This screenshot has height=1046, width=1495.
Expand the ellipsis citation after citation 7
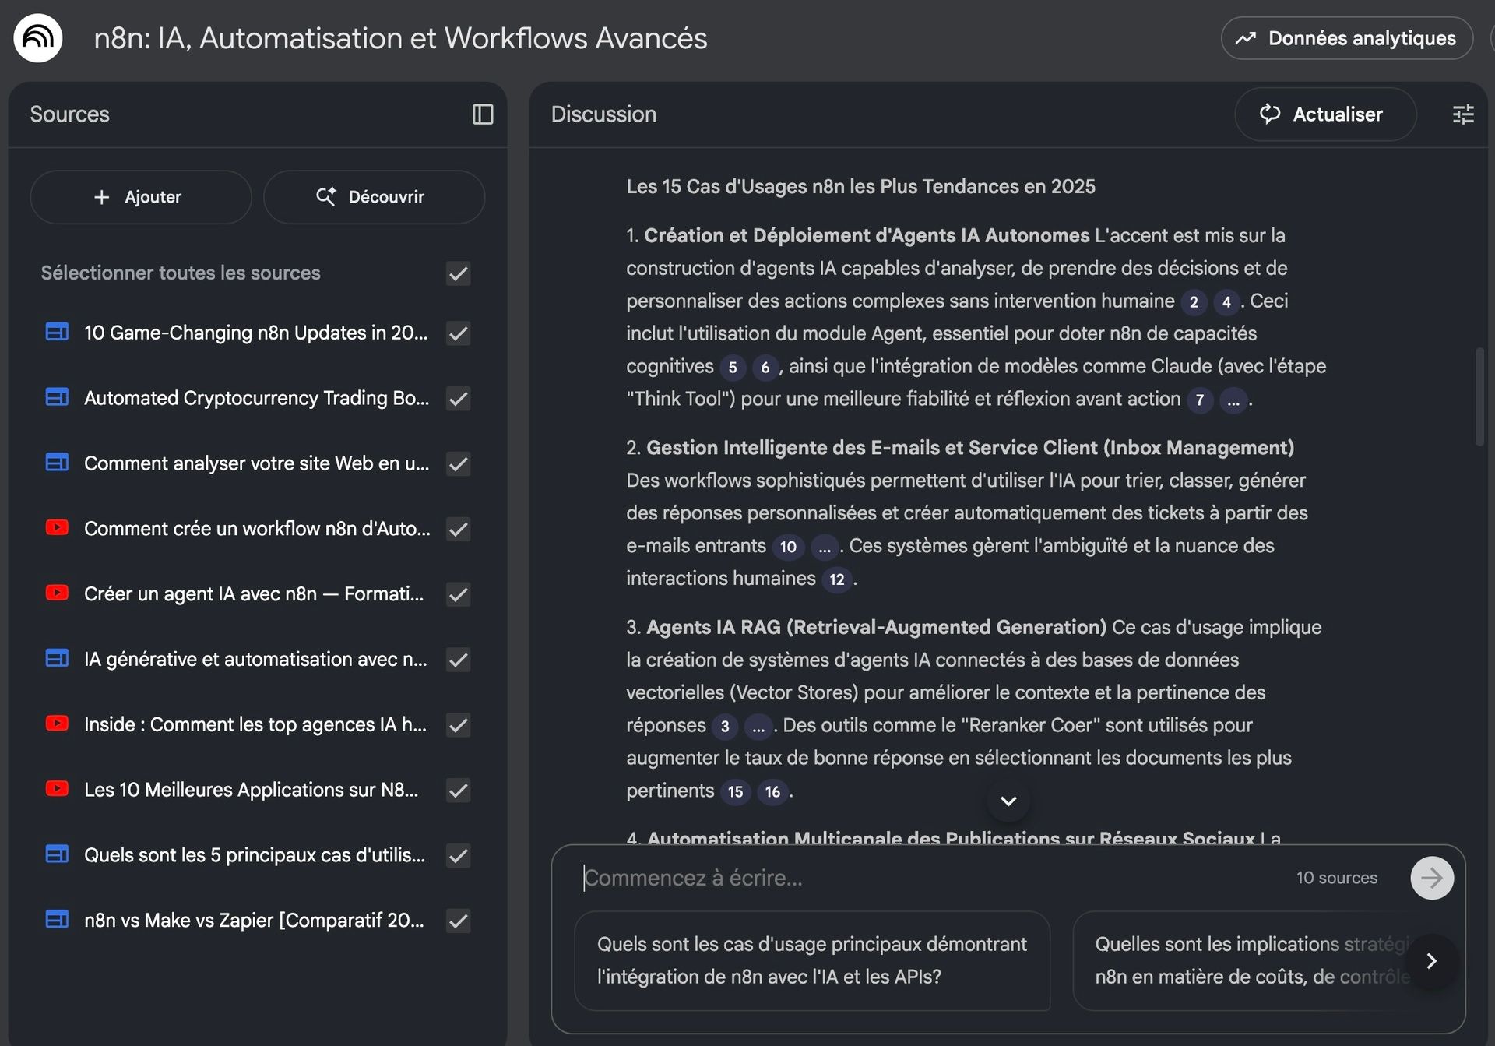click(1233, 400)
